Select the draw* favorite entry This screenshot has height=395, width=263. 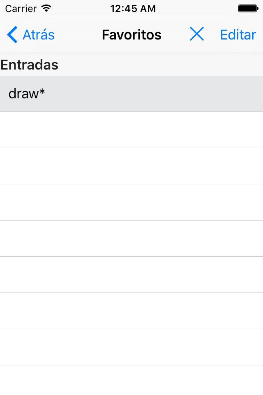click(131, 94)
